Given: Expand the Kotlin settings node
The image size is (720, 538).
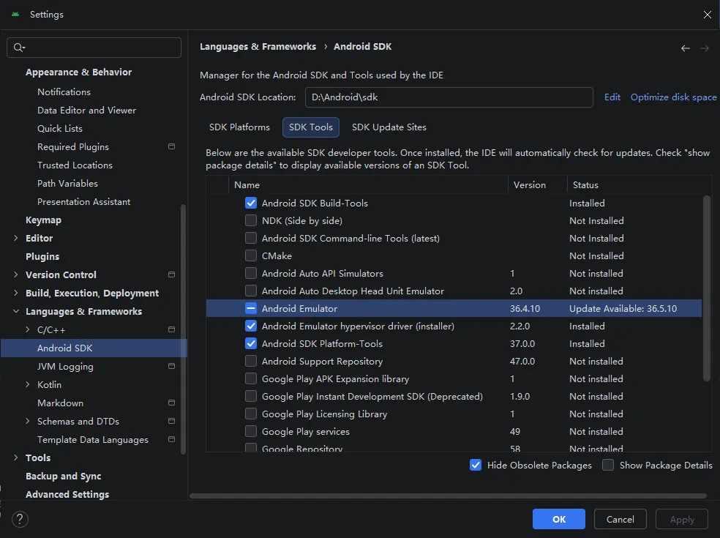Looking at the screenshot, I should point(28,384).
